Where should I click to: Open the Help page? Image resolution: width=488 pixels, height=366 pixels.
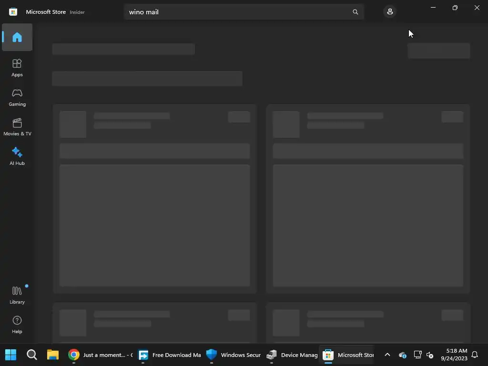coord(17,325)
